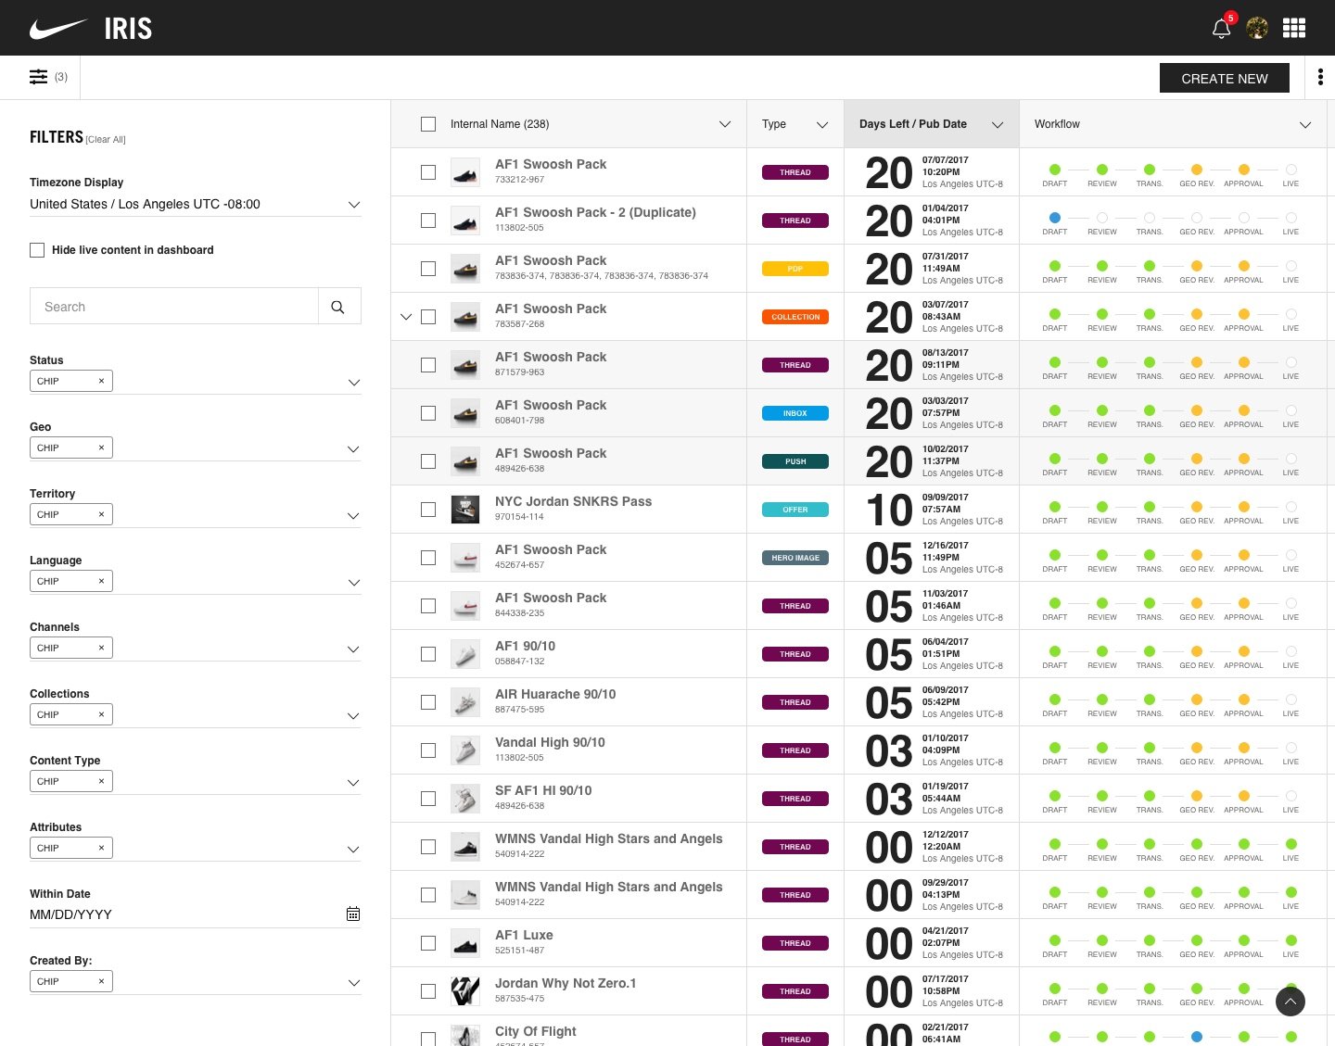The image size is (1335, 1046).
Task: Open the user profile avatar
Action: pyautogui.click(x=1257, y=28)
